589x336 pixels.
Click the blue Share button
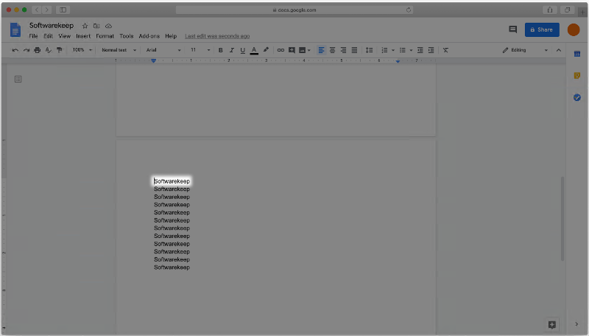click(542, 29)
